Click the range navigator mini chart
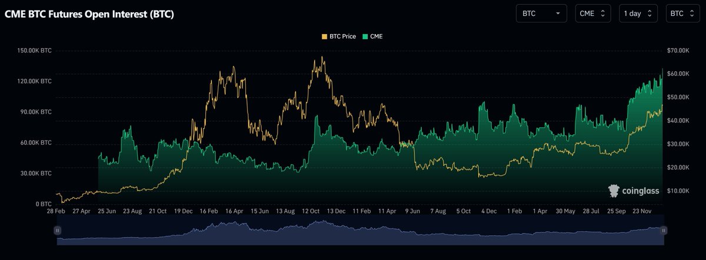 click(360, 231)
